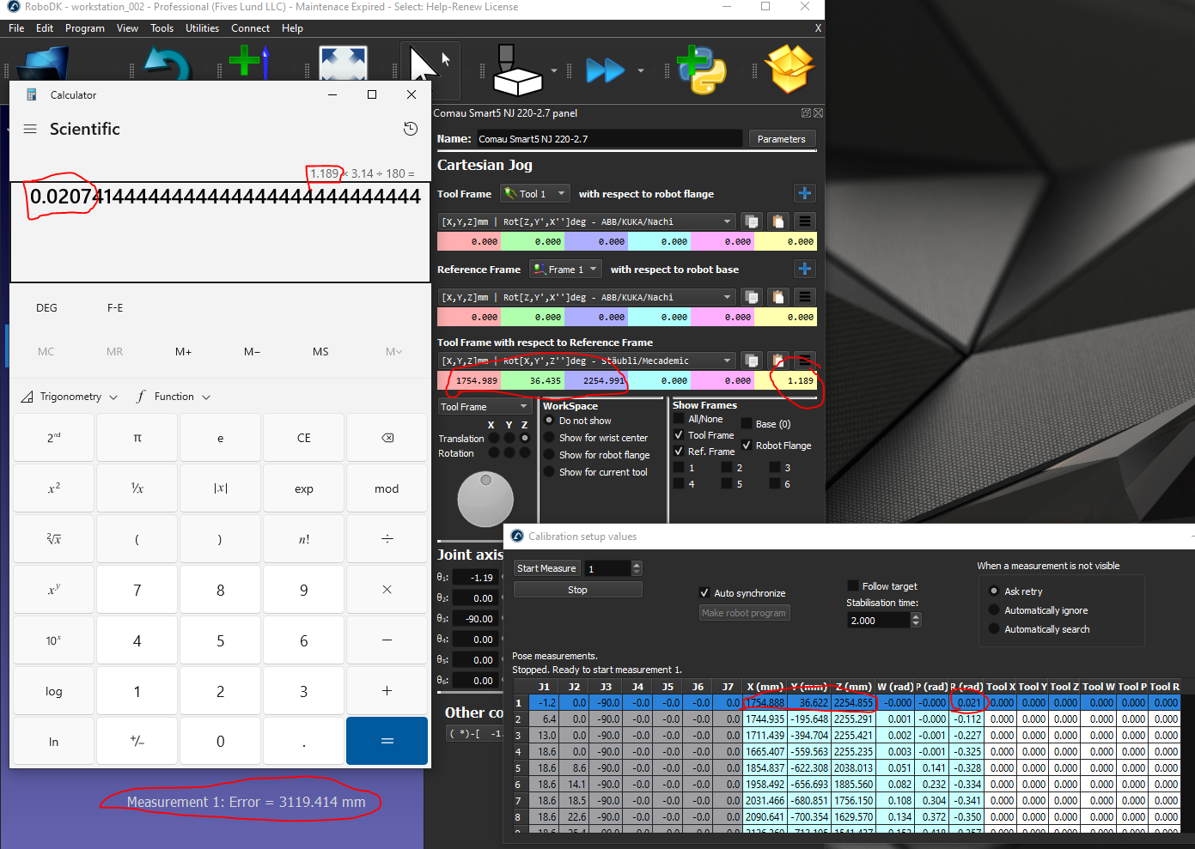Open the calculator hamburger navigation menu
The height and width of the screenshot is (849, 1195).
(x=30, y=129)
